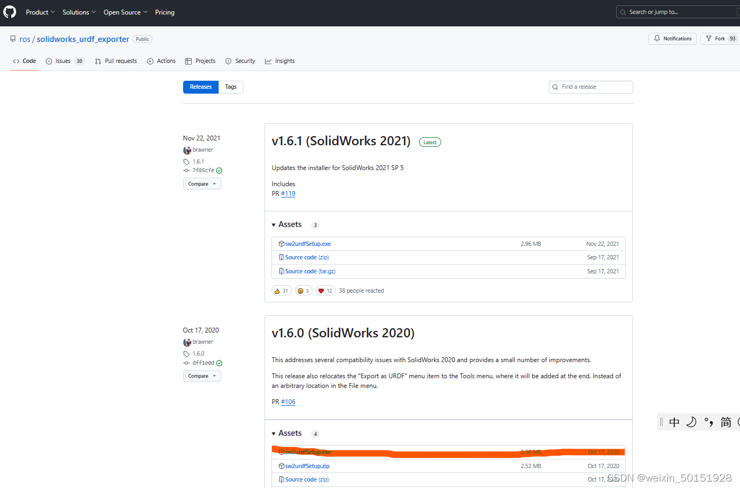Viewport: 740px width, 488px height.
Task: Toggle punctuation mode in IME bar
Action: (709, 422)
